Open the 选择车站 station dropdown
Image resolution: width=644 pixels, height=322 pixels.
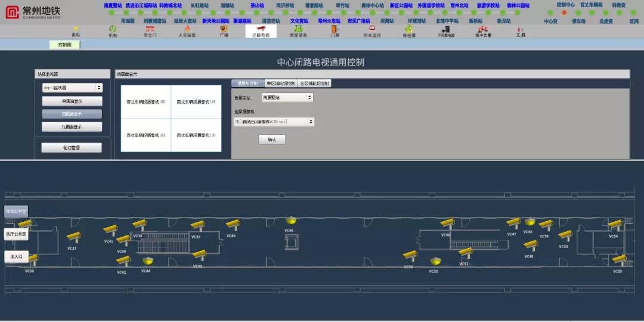[x=287, y=98]
